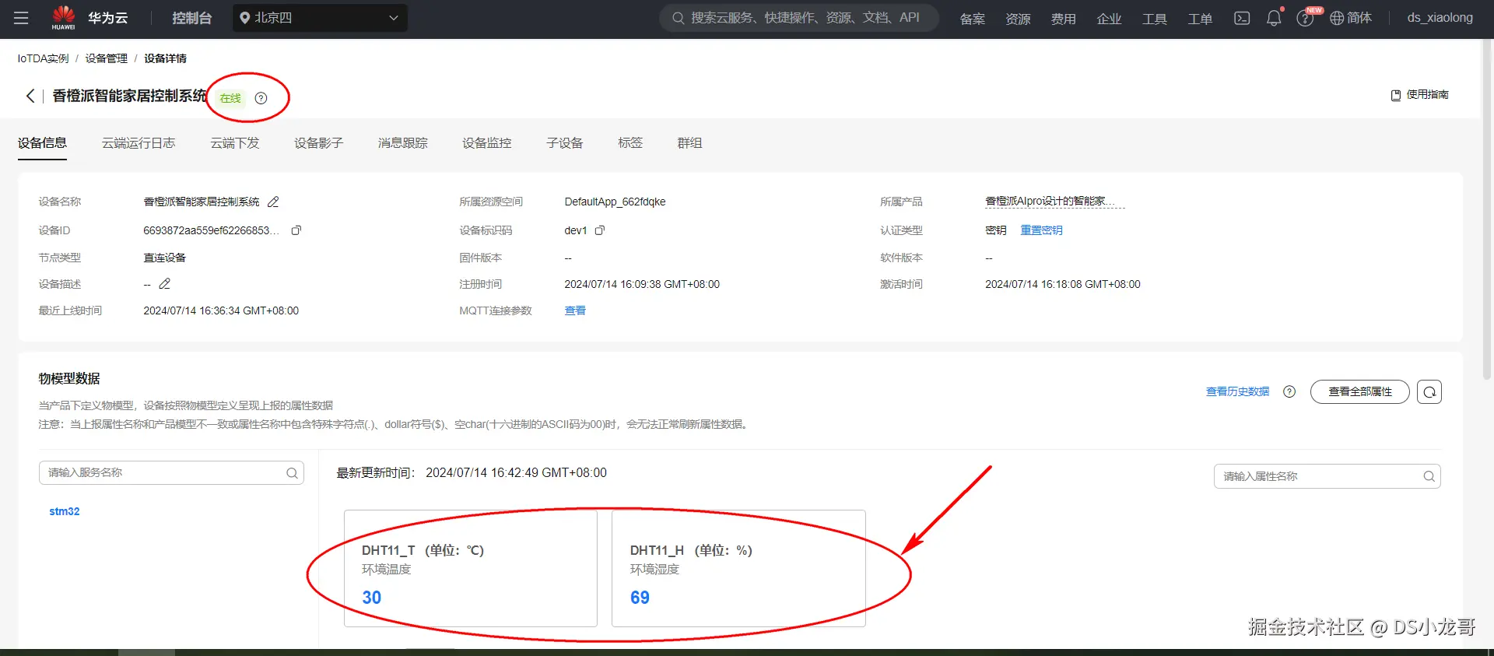
Task: Click search icon in service name field
Action: [292, 473]
